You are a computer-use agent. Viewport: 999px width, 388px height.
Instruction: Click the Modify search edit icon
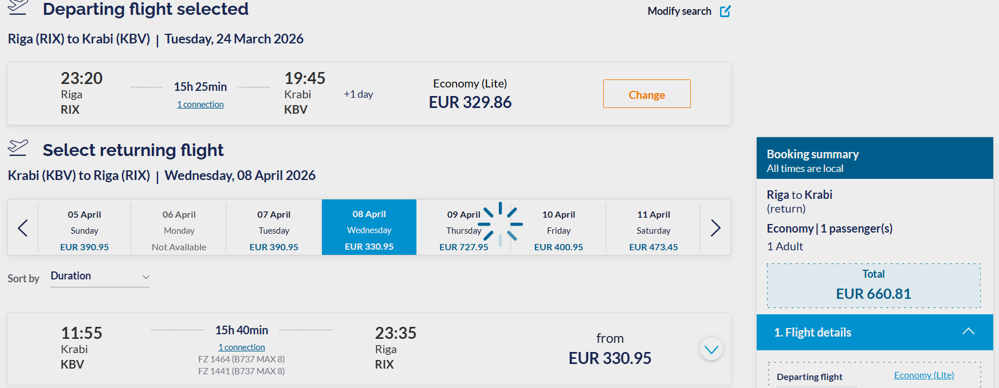click(725, 11)
